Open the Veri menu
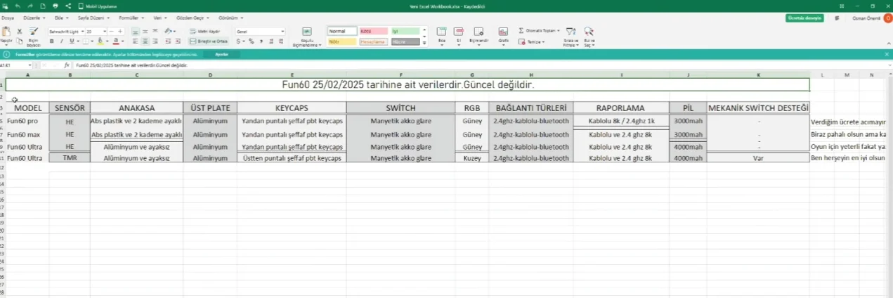893x298 pixels. pos(160,18)
